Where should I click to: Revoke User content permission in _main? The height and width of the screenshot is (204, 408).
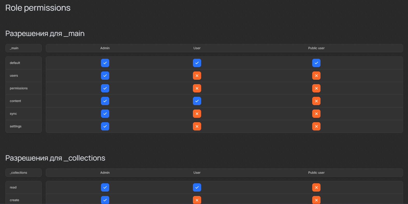[x=197, y=101]
